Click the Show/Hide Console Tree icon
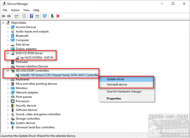Viewport: 190px width, 138px height. 16,16
